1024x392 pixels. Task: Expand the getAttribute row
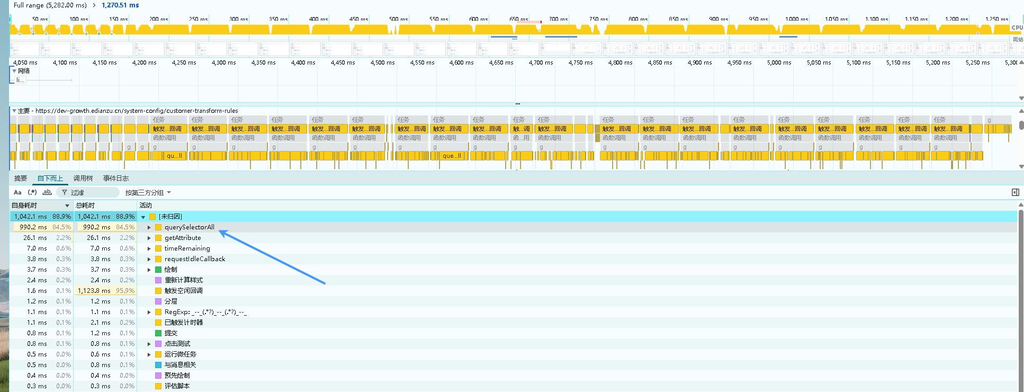(149, 238)
